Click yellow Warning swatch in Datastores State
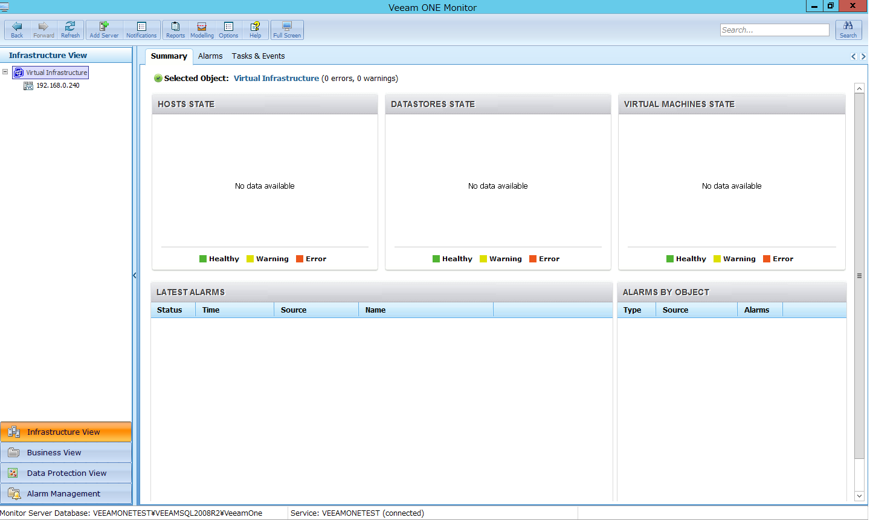The width and height of the screenshot is (870, 520). coord(483,259)
